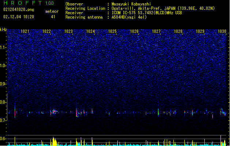Click the 'Receiver' field label
230x146 pixels.
coord(74,13)
